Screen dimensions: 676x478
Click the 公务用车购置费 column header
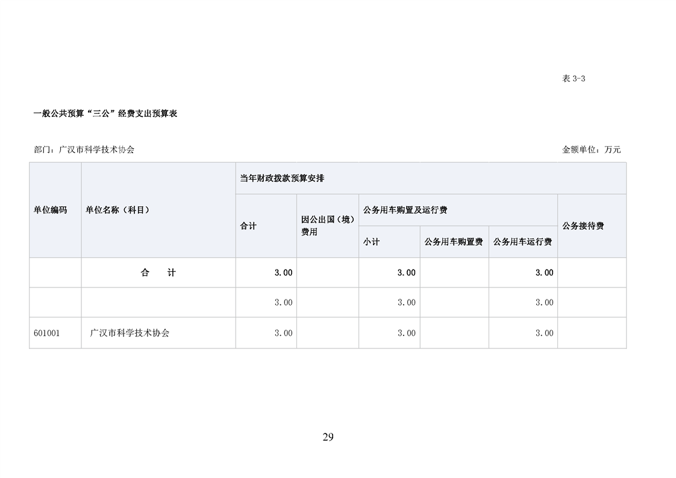click(x=454, y=242)
